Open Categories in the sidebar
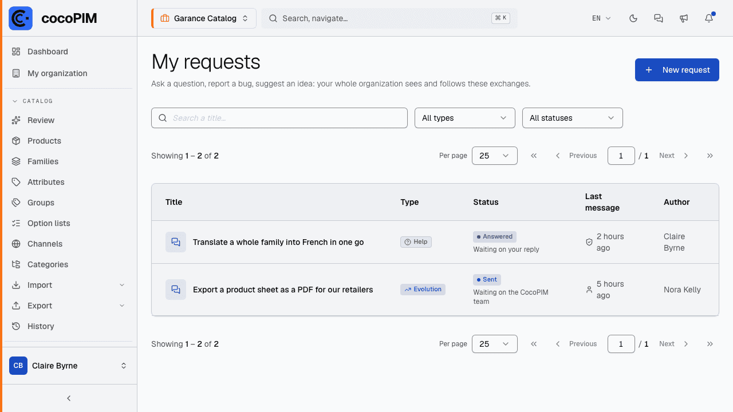Viewport: 733px width, 412px height. pos(69,264)
